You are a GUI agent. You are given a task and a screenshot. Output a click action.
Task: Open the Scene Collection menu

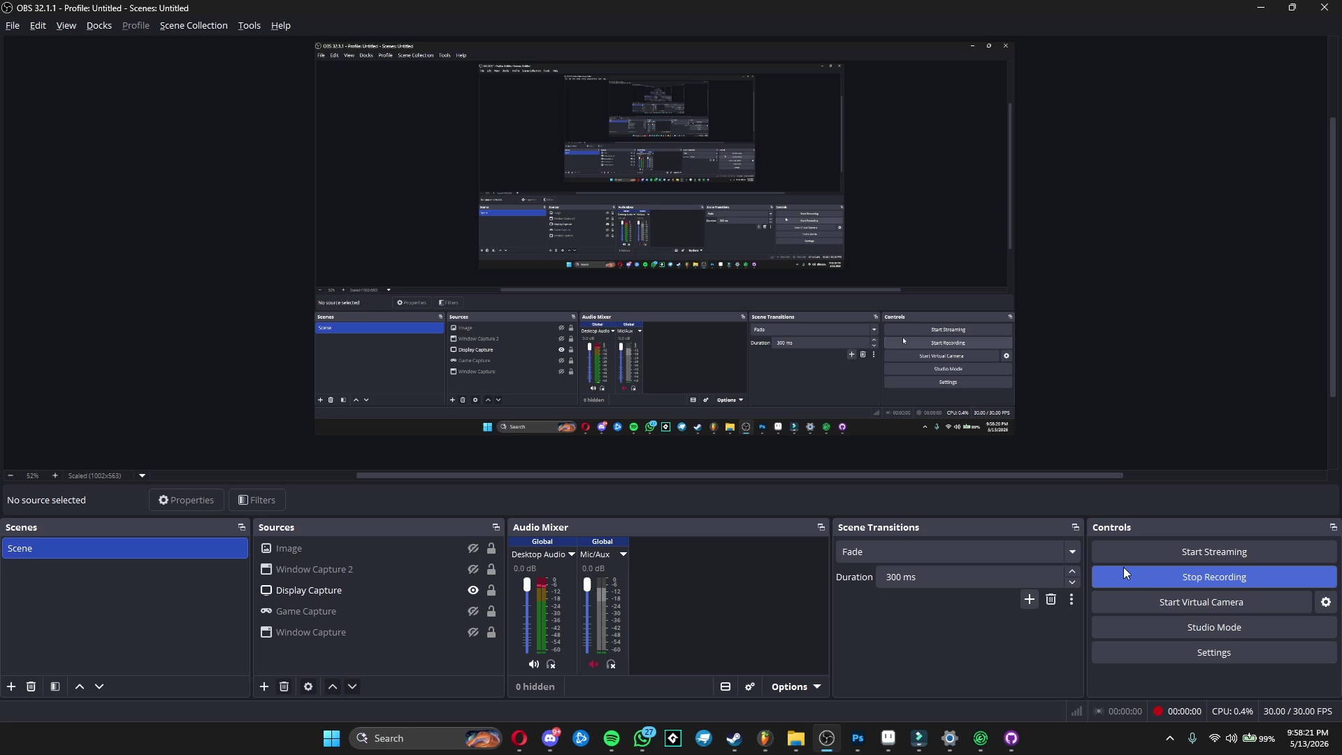coord(194,25)
